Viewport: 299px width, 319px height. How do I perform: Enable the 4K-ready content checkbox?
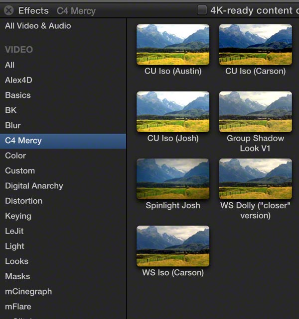click(x=202, y=10)
